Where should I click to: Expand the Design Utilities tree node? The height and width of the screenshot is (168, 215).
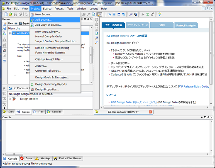(10, 99)
